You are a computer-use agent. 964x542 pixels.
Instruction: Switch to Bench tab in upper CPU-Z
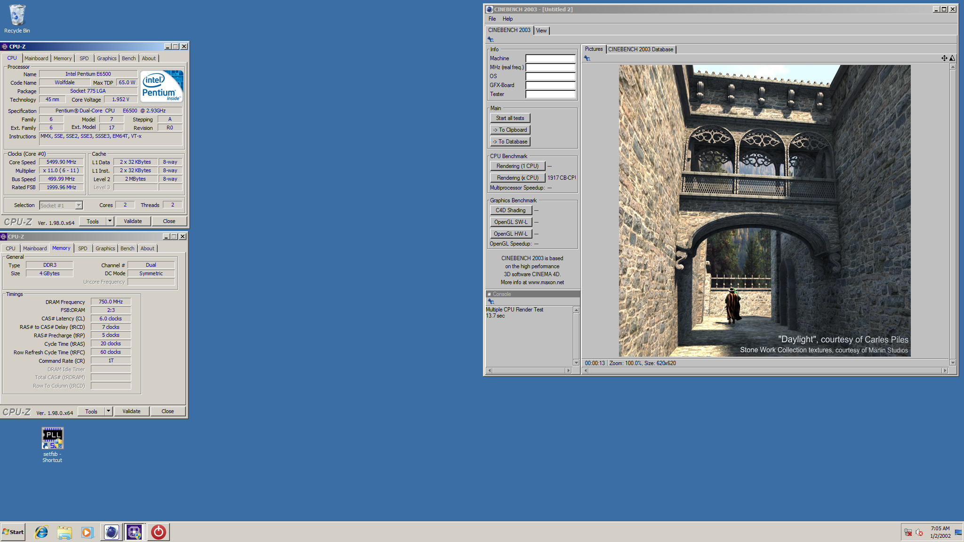(x=129, y=58)
